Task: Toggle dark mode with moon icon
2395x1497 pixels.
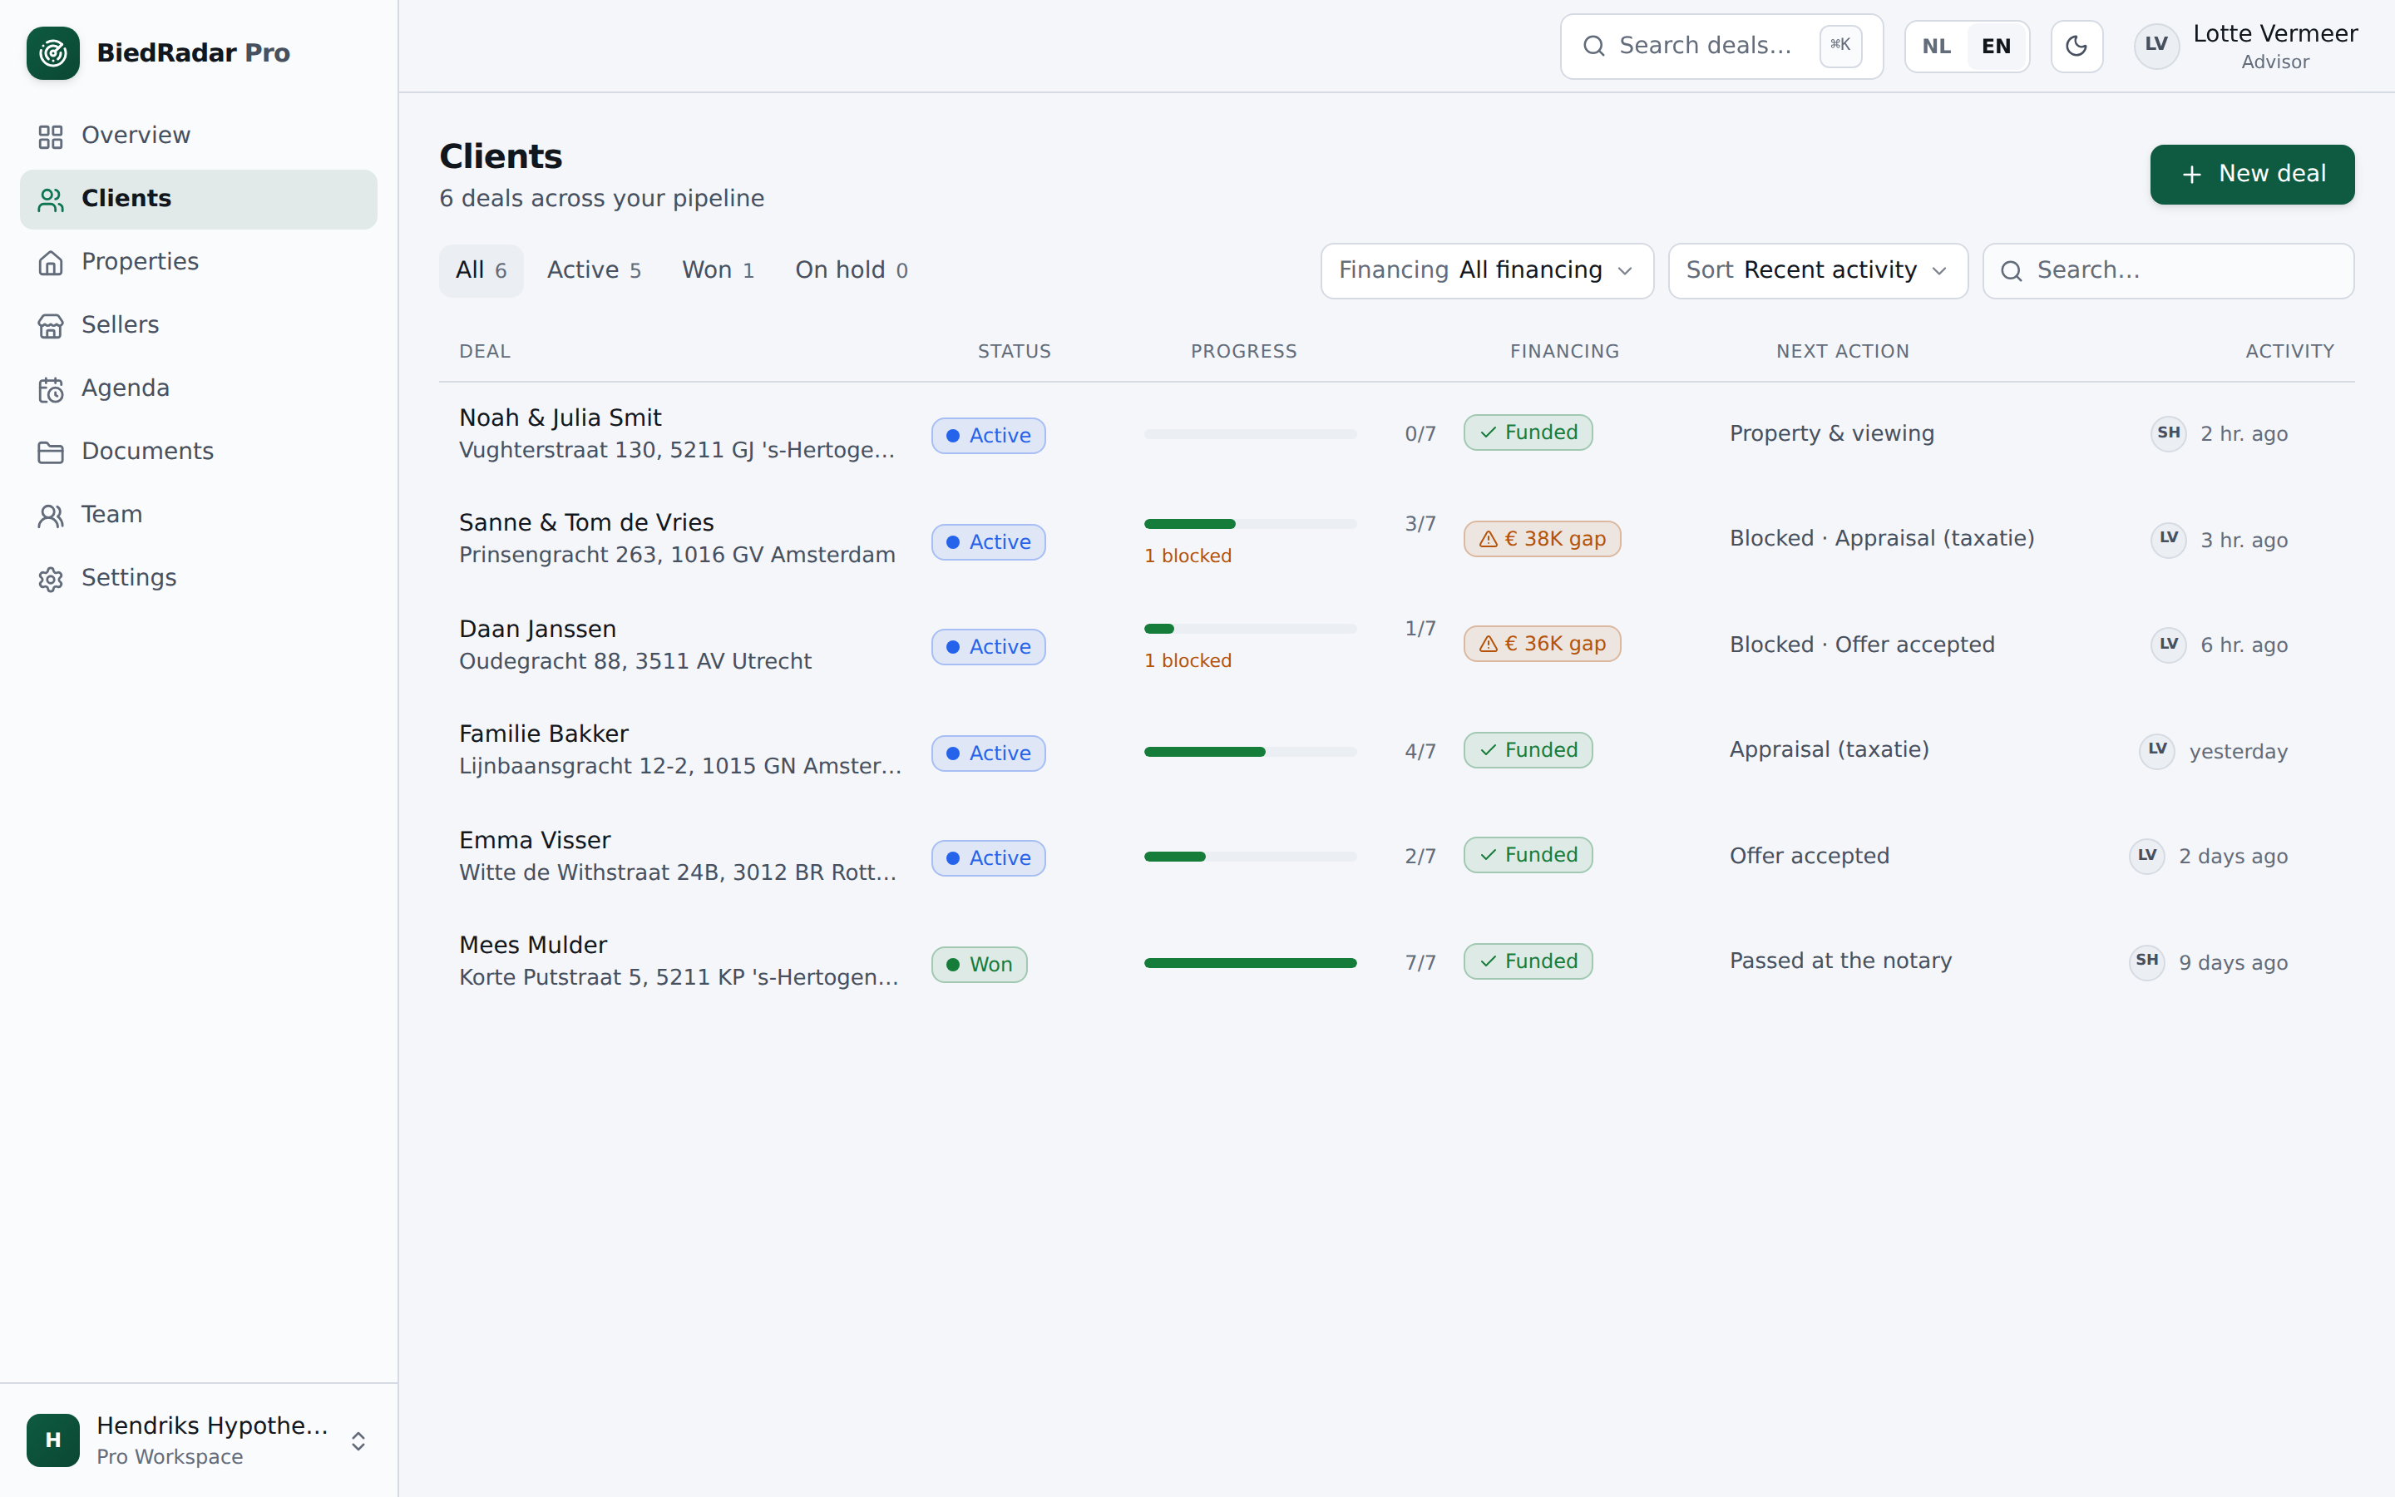Action: point(2076,47)
